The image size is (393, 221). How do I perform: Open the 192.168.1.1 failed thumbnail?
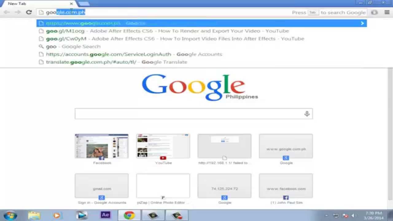[224, 146]
